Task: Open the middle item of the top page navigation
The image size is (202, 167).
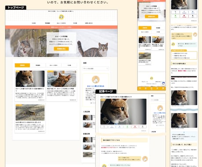Action: point(61,23)
